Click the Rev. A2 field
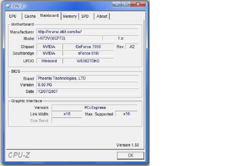Screen dimensions: 252x166 pyautogui.click(x=132, y=47)
